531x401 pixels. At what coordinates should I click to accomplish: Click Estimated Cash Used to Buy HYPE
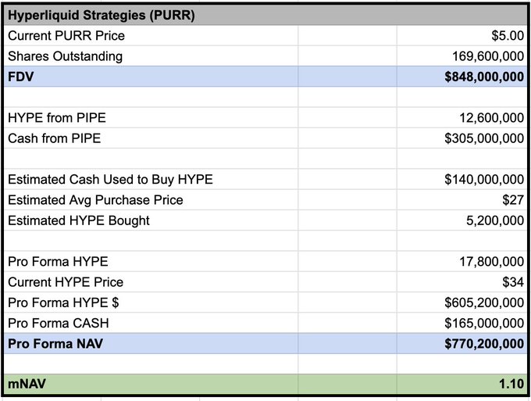tap(110, 180)
